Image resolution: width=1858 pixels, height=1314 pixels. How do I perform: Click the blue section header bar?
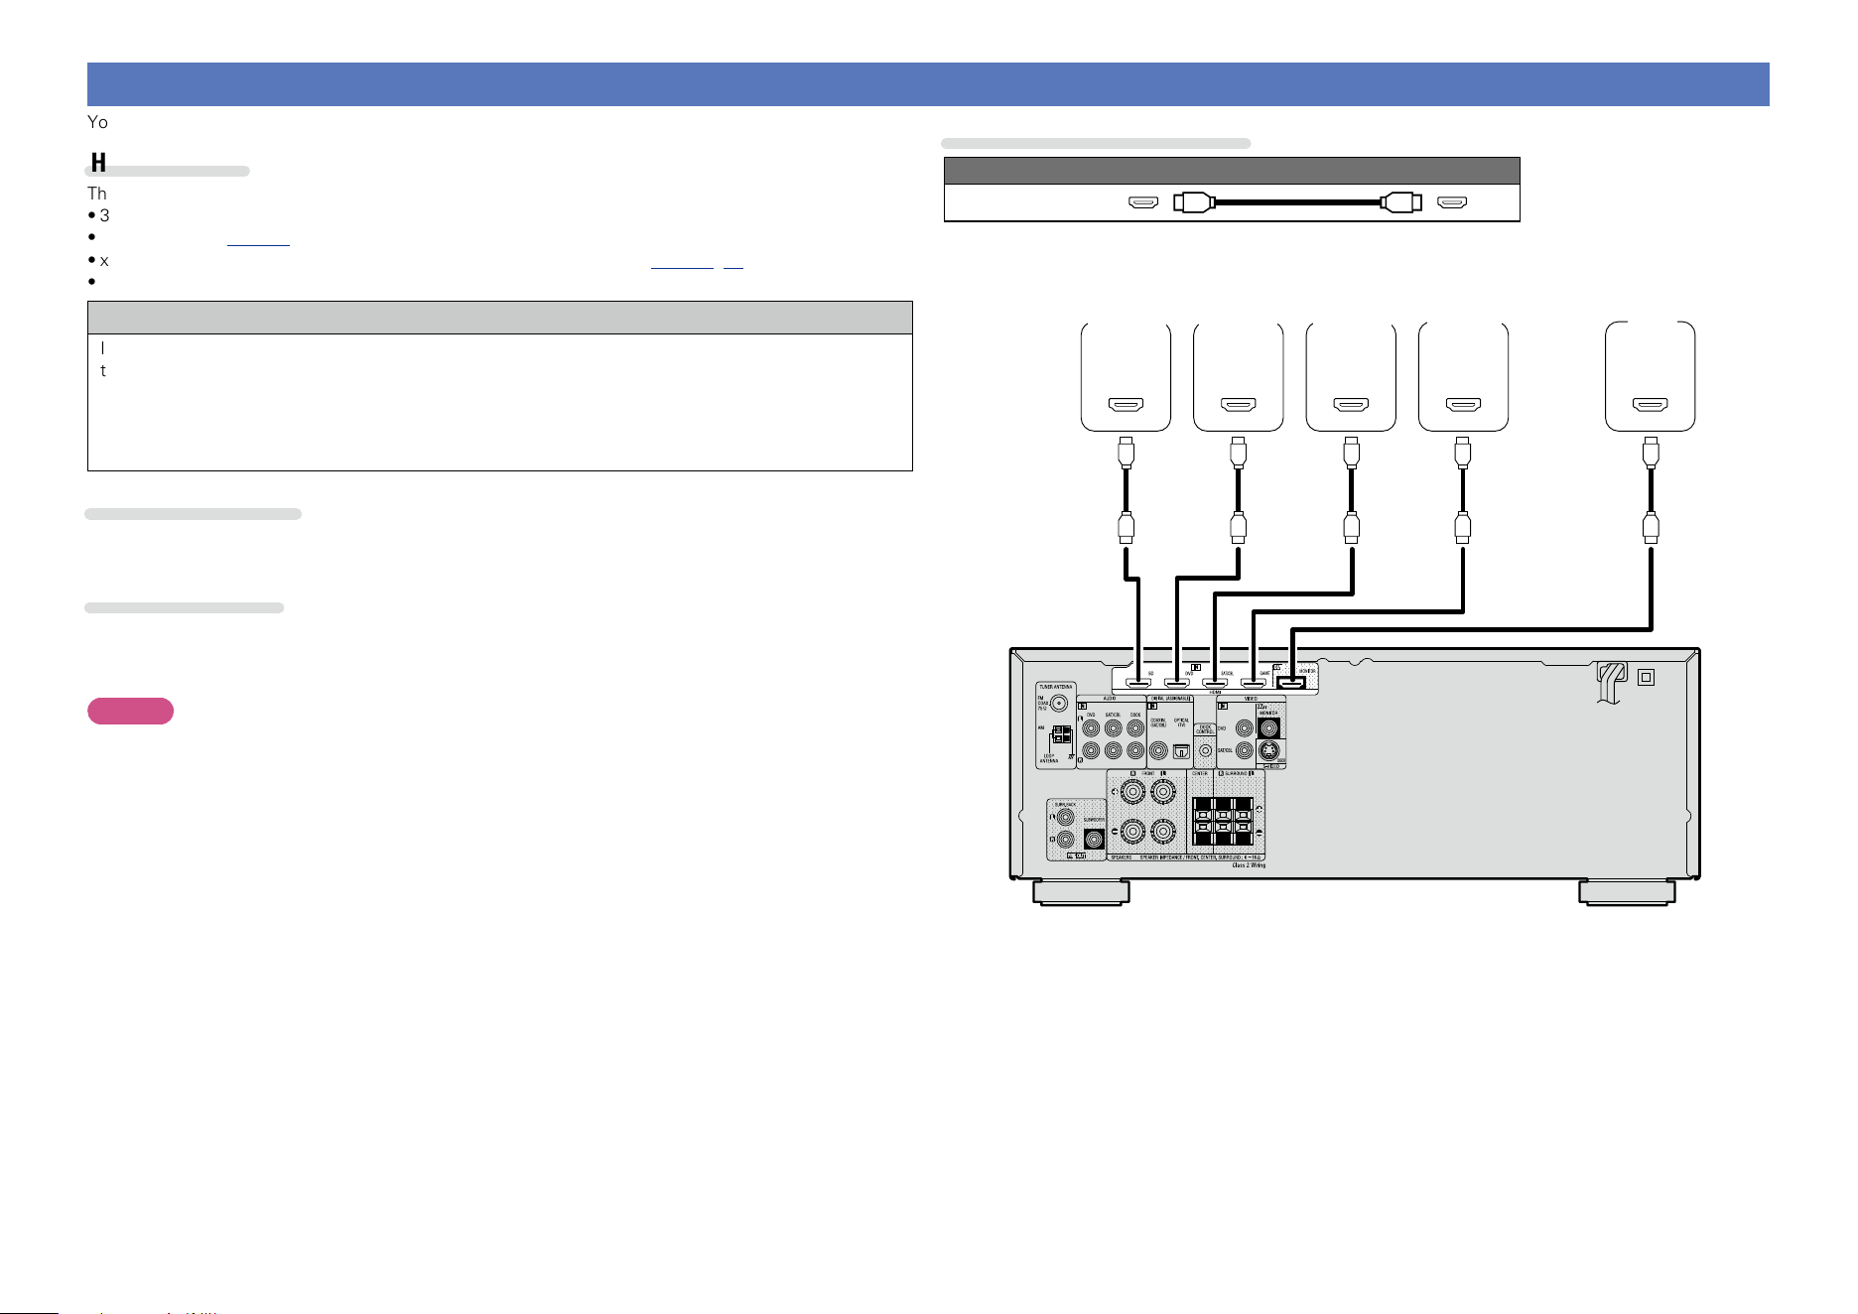928,84
